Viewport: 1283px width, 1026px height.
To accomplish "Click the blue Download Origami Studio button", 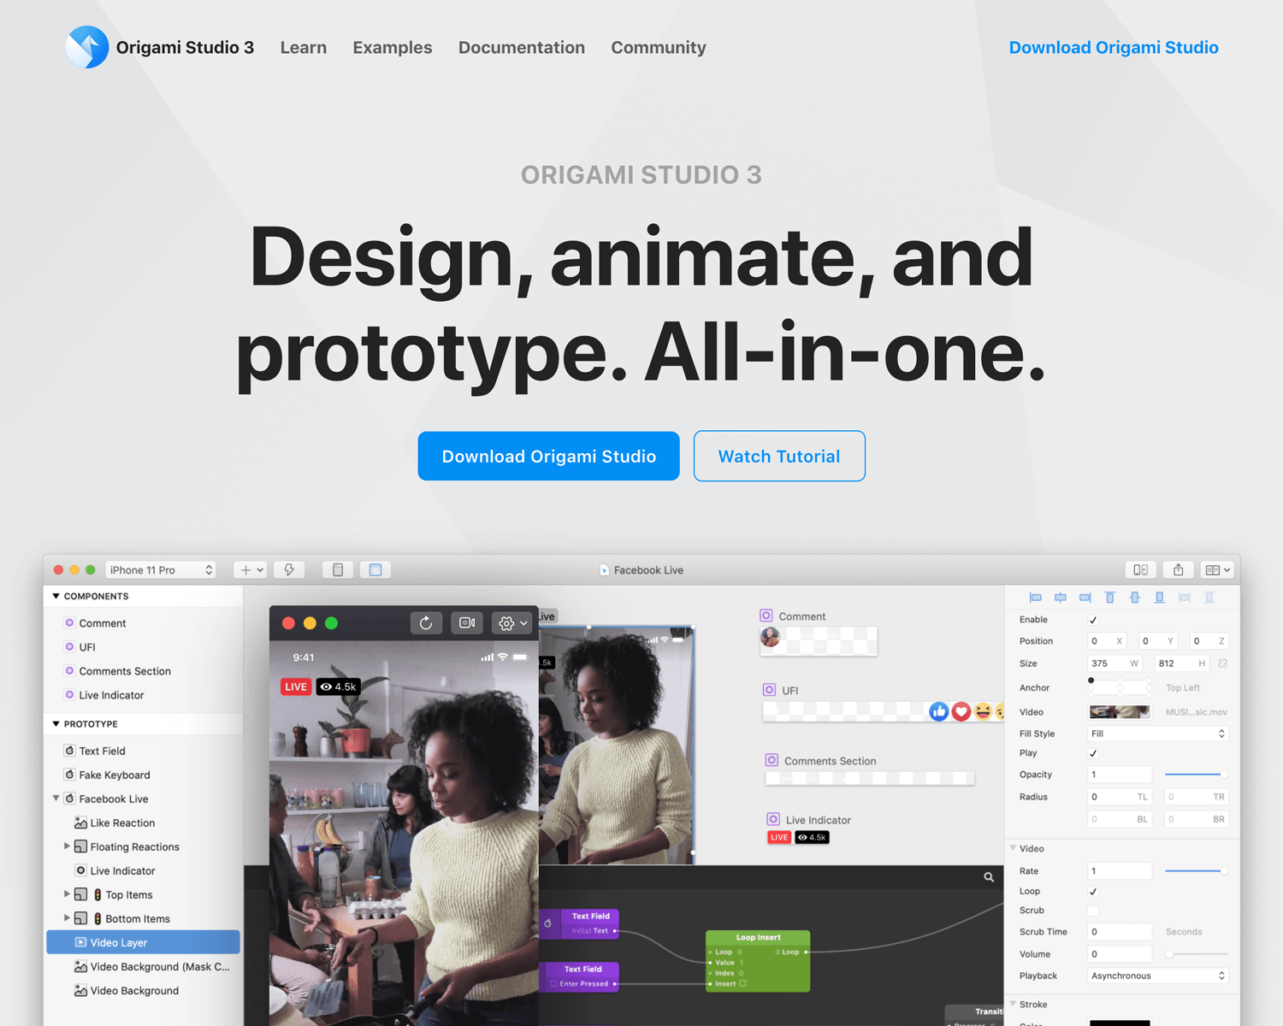I will coord(549,456).
